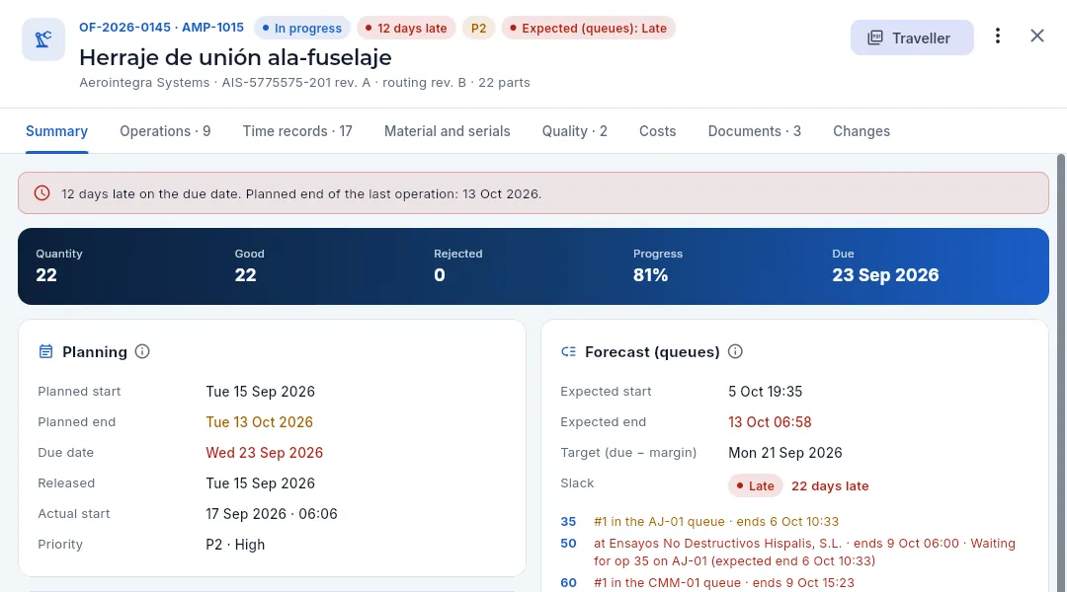Screen dimensions: 1067x592
Task: Click the Target date Mon 21 Sep 2026
Action: coord(785,453)
